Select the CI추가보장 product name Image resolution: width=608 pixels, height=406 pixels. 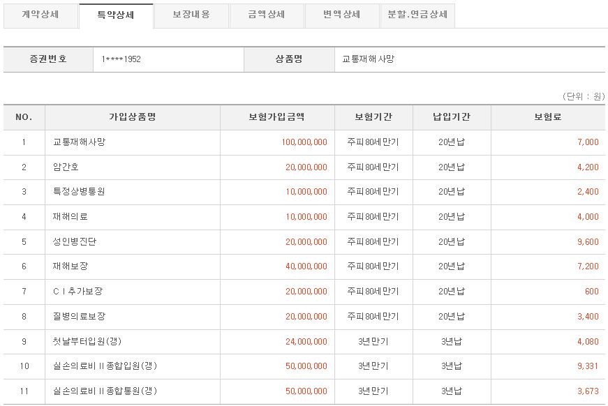[x=78, y=292]
